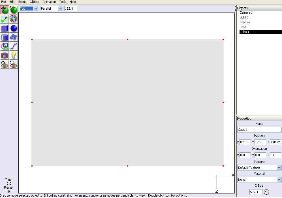This screenshot has width=282, height=198.
Task: Select Papaya in the Objects list
Action: (x=245, y=22)
